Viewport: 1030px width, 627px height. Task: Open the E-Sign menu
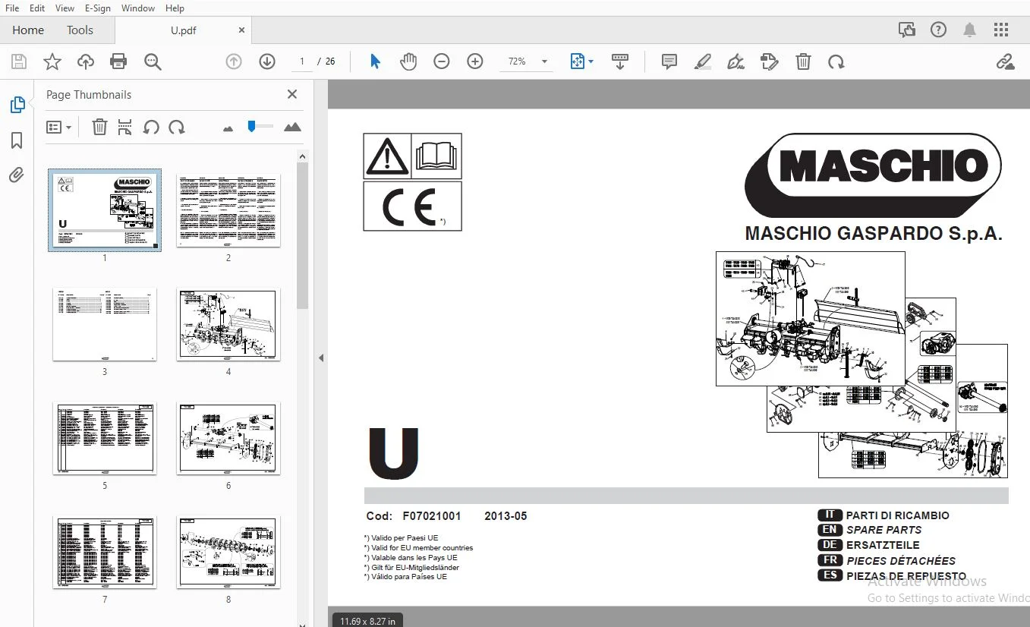pos(97,8)
